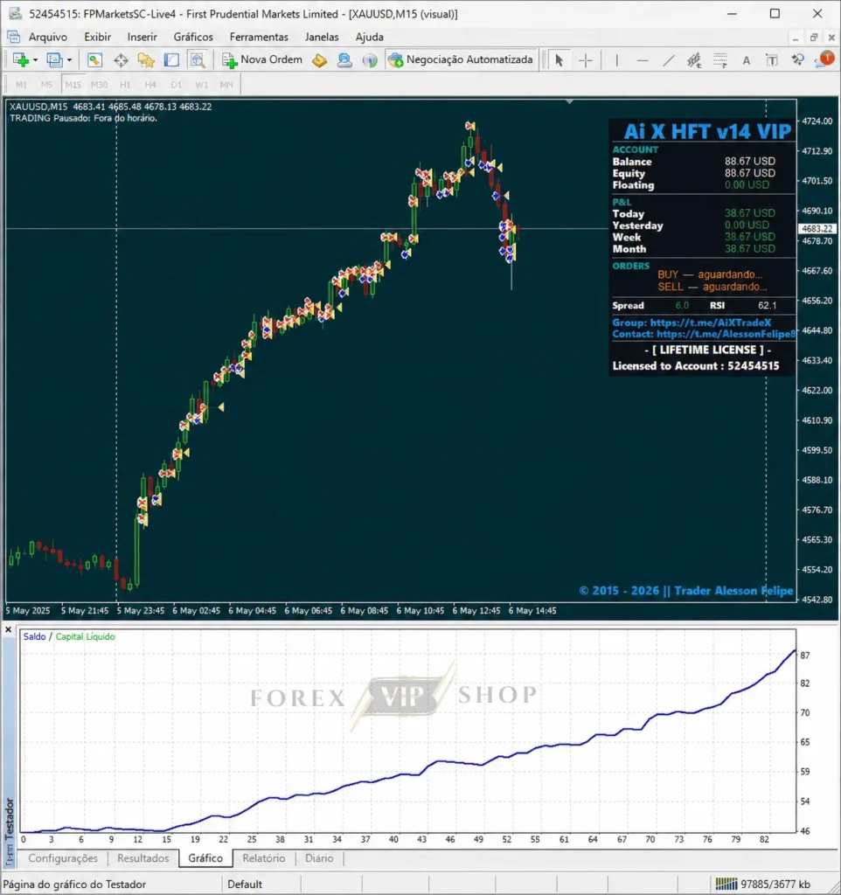
Task: Select the M15 timeframe button
Action: click(73, 85)
